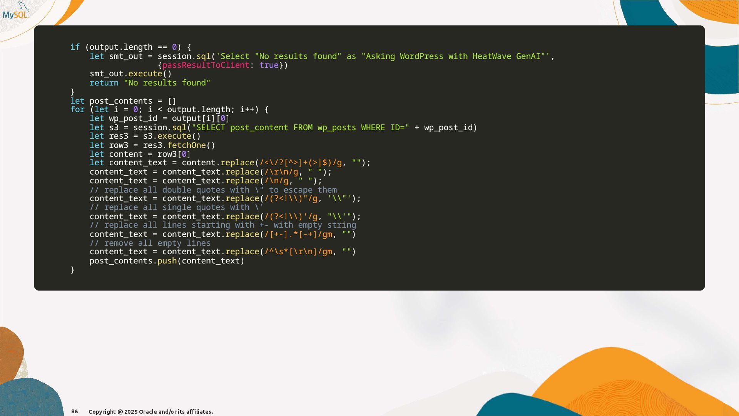Image resolution: width=739 pixels, height=416 pixels.
Task: Click the 'return "No results found"' line
Action: pyautogui.click(x=150, y=83)
